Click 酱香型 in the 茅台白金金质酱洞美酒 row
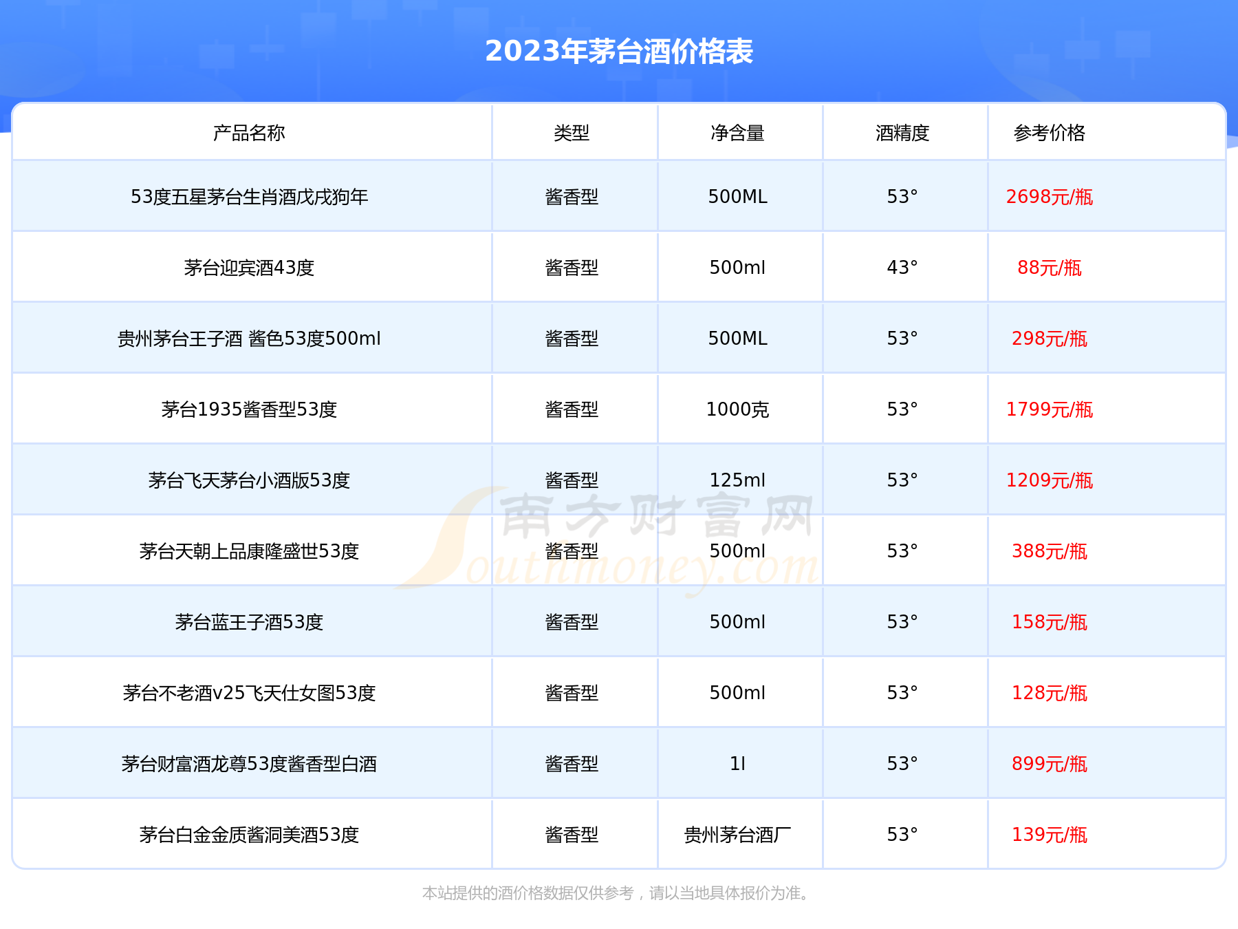This screenshot has width=1238, height=929. click(x=572, y=835)
